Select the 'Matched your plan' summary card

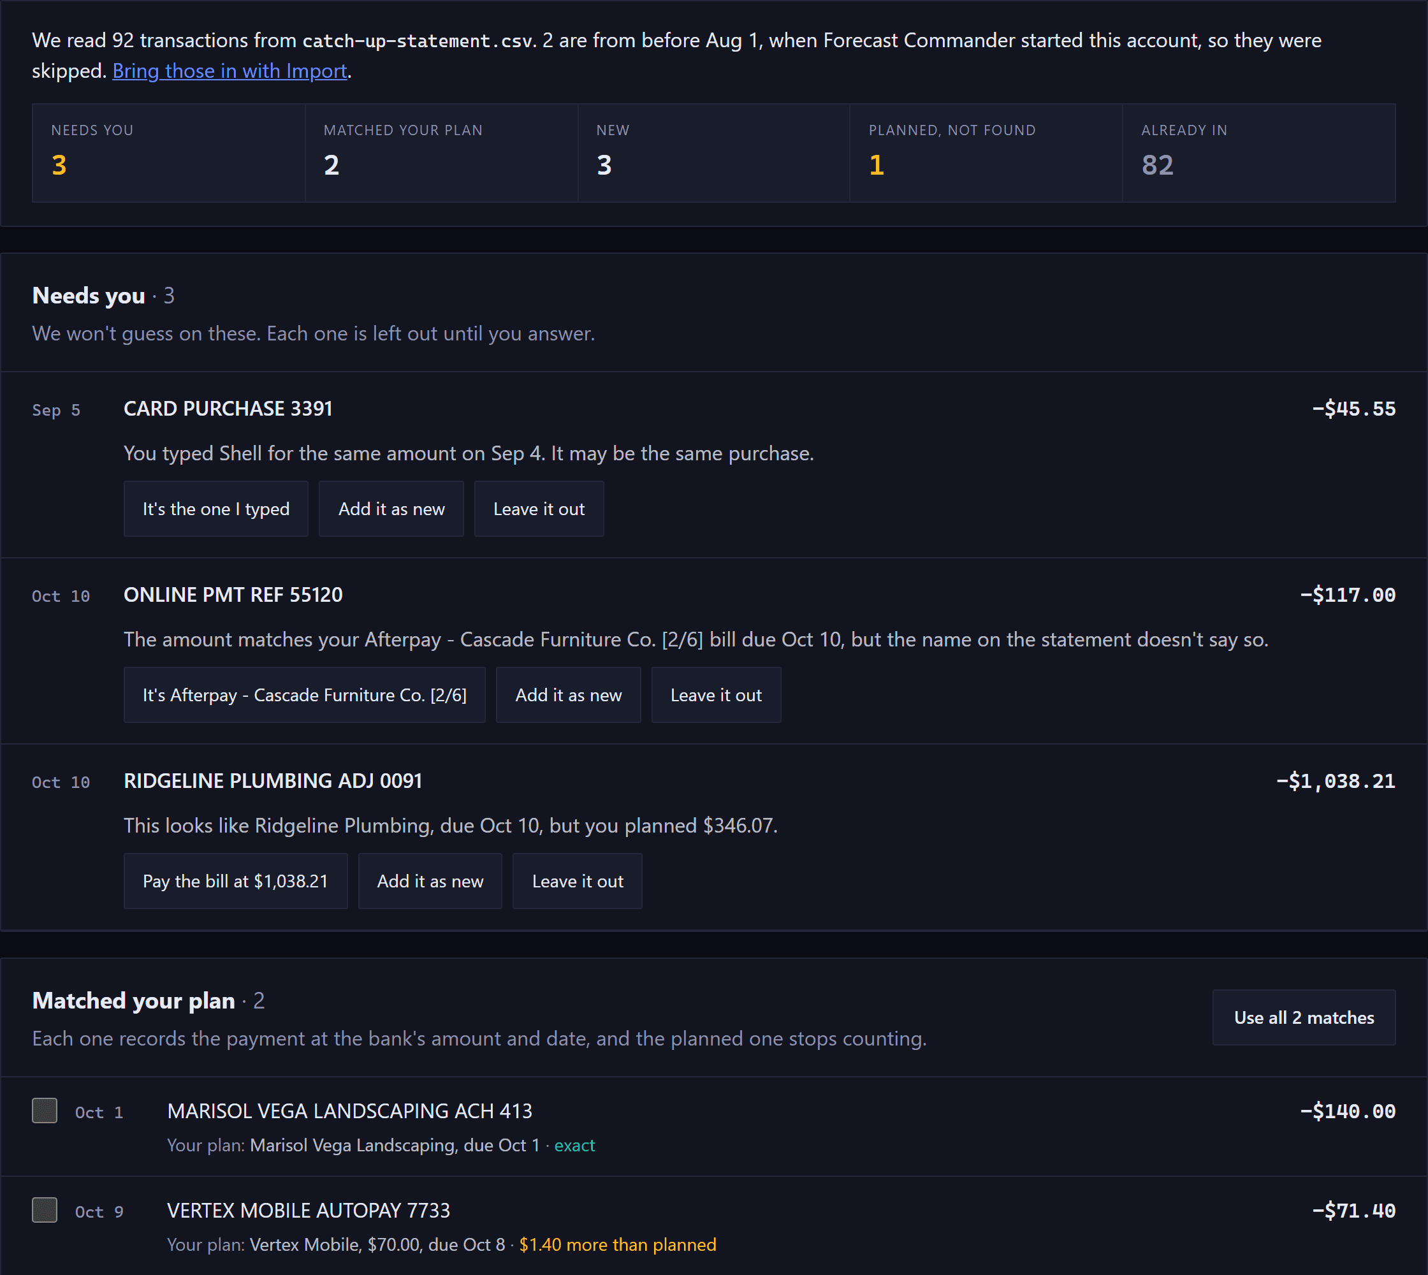point(441,154)
